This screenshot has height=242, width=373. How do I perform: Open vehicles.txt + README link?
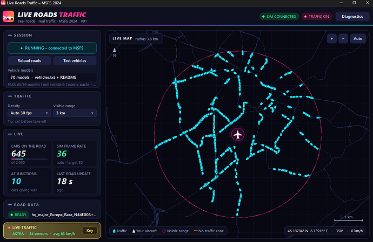[x=56, y=78]
